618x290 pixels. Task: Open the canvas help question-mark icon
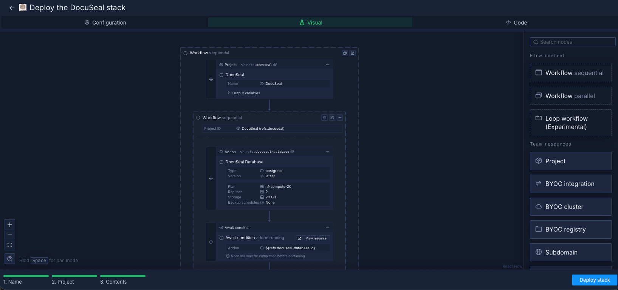(x=10, y=259)
